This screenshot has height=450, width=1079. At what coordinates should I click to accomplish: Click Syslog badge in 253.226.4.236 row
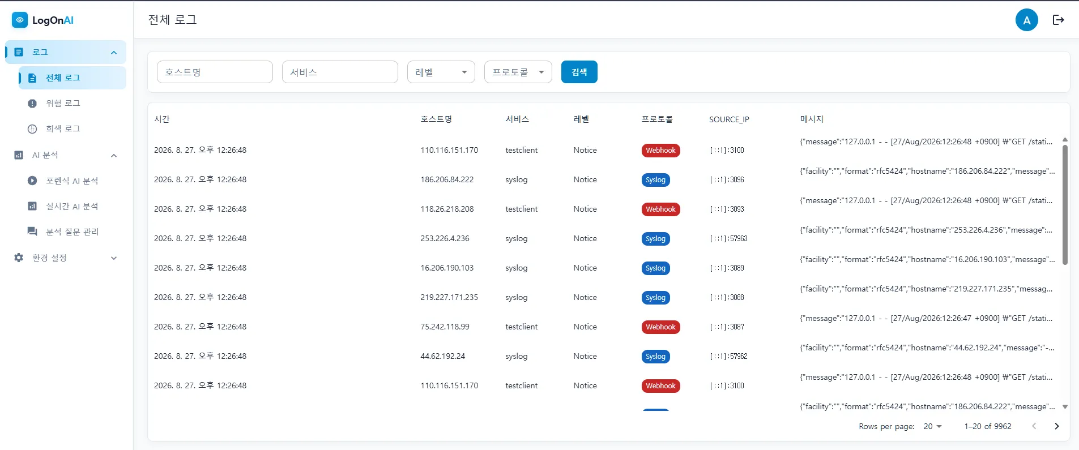click(655, 239)
